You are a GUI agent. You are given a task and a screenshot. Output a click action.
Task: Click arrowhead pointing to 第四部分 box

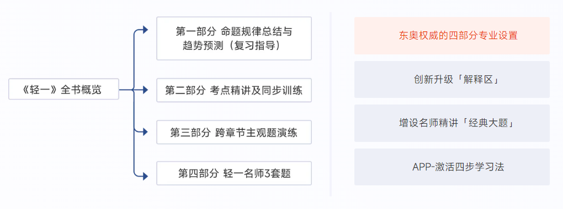[145, 176]
